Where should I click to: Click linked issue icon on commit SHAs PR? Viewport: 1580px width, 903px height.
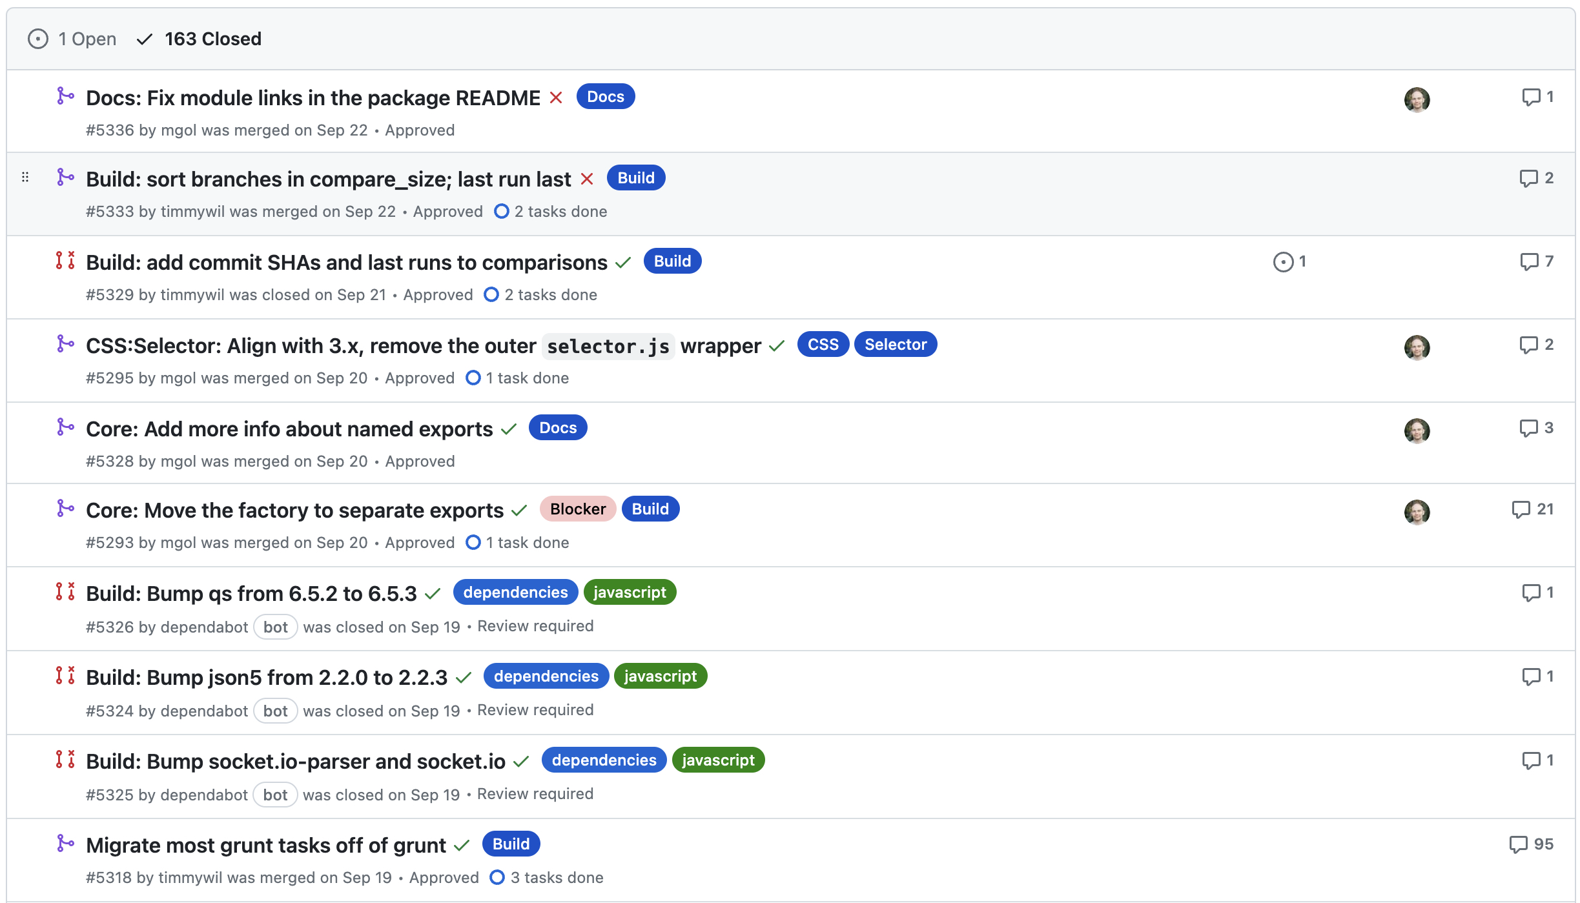pos(1283,262)
